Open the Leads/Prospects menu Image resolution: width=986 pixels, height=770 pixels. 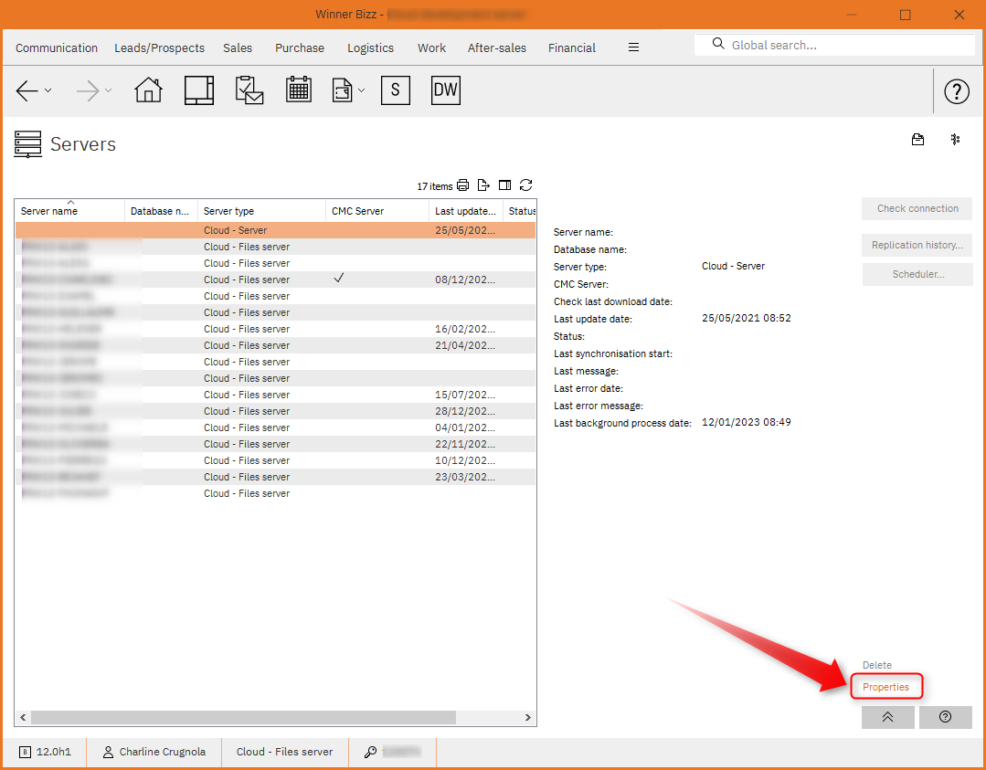(x=159, y=47)
